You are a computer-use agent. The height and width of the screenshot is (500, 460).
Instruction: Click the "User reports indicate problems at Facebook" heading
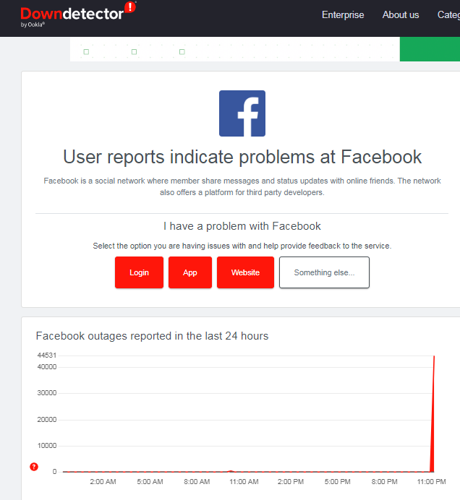(242, 157)
